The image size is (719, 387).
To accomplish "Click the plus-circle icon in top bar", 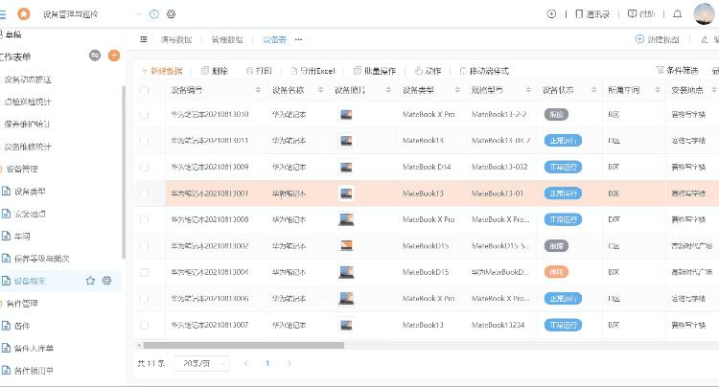I will [551, 14].
